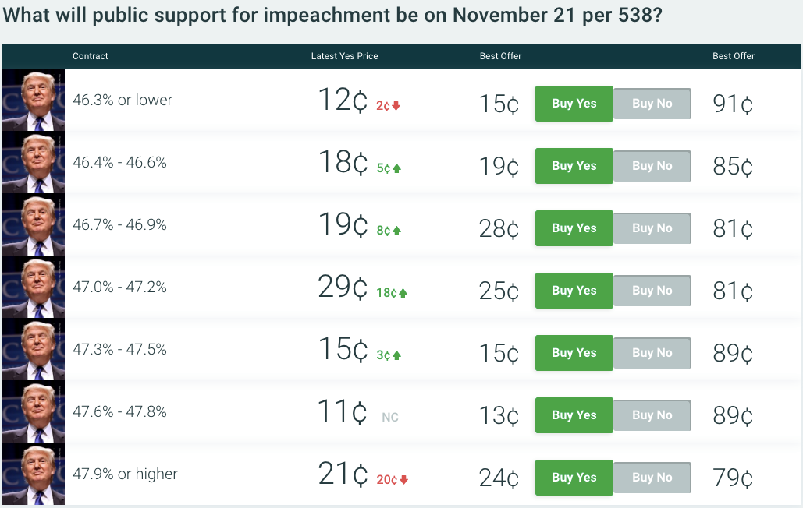Open the 47.9% or higher contract thumbnail
803x508 pixels.
34,474
